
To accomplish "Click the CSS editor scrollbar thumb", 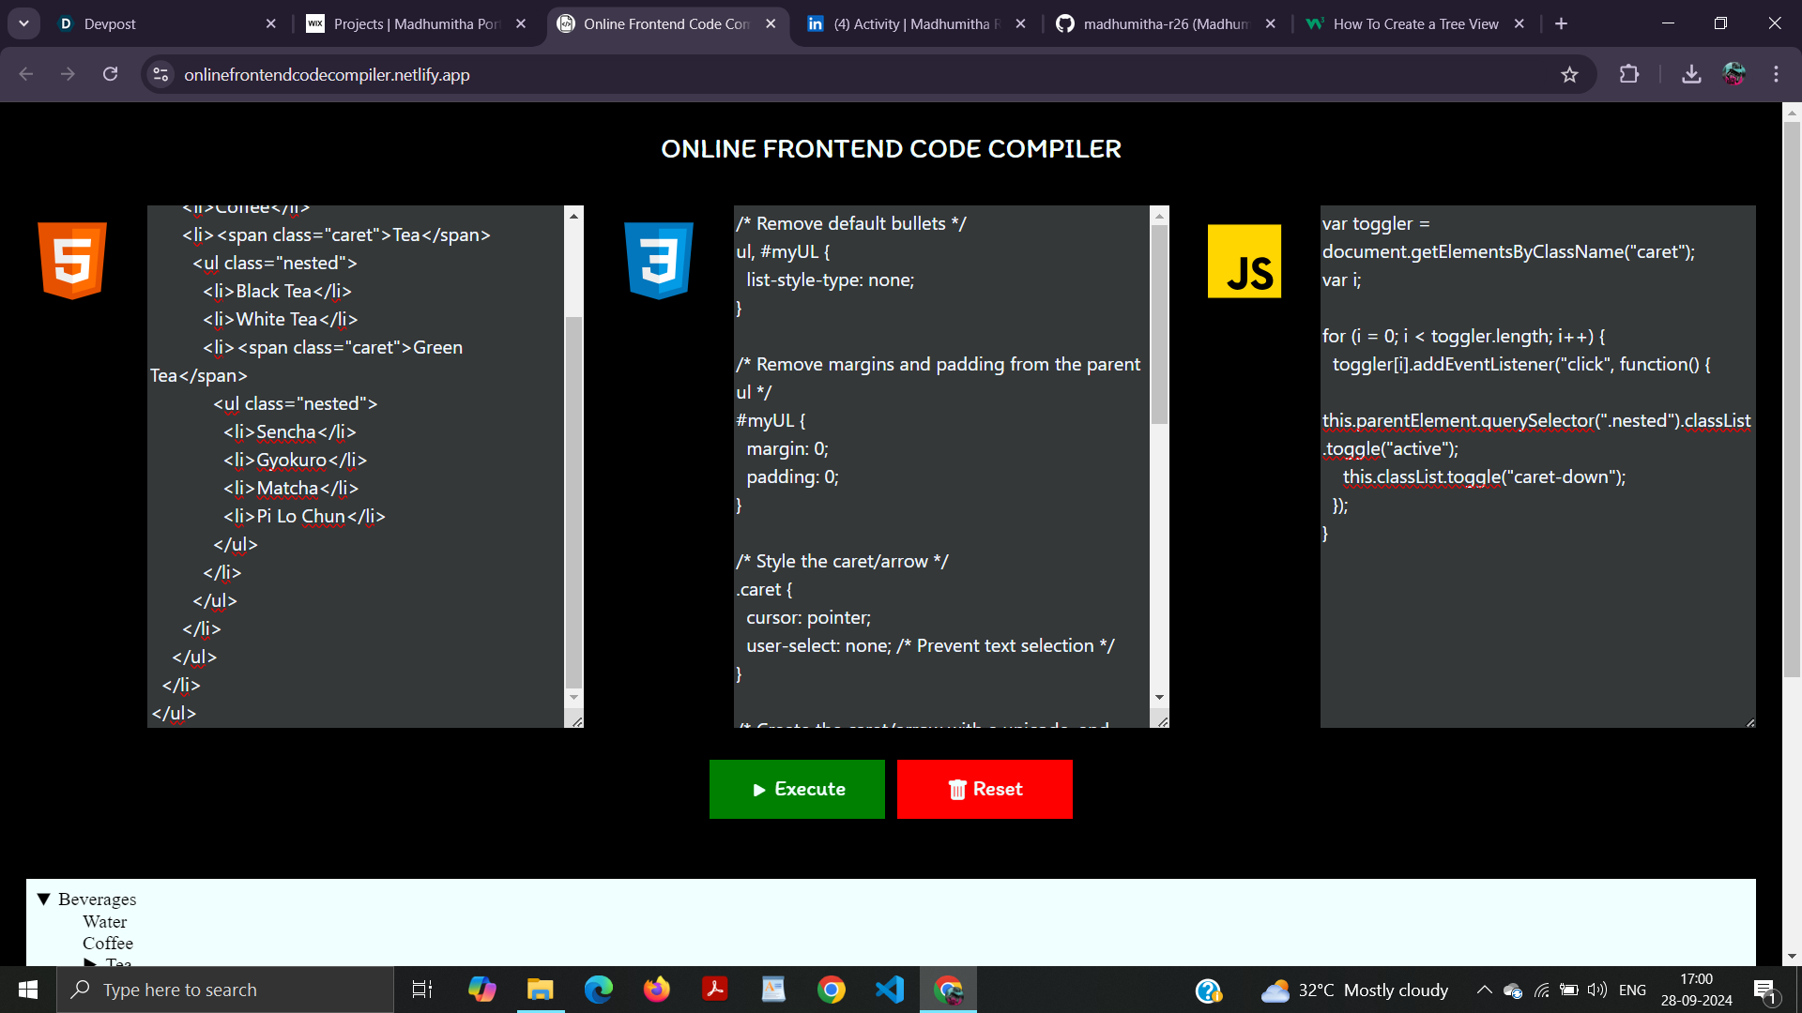I will point(1159,324).
